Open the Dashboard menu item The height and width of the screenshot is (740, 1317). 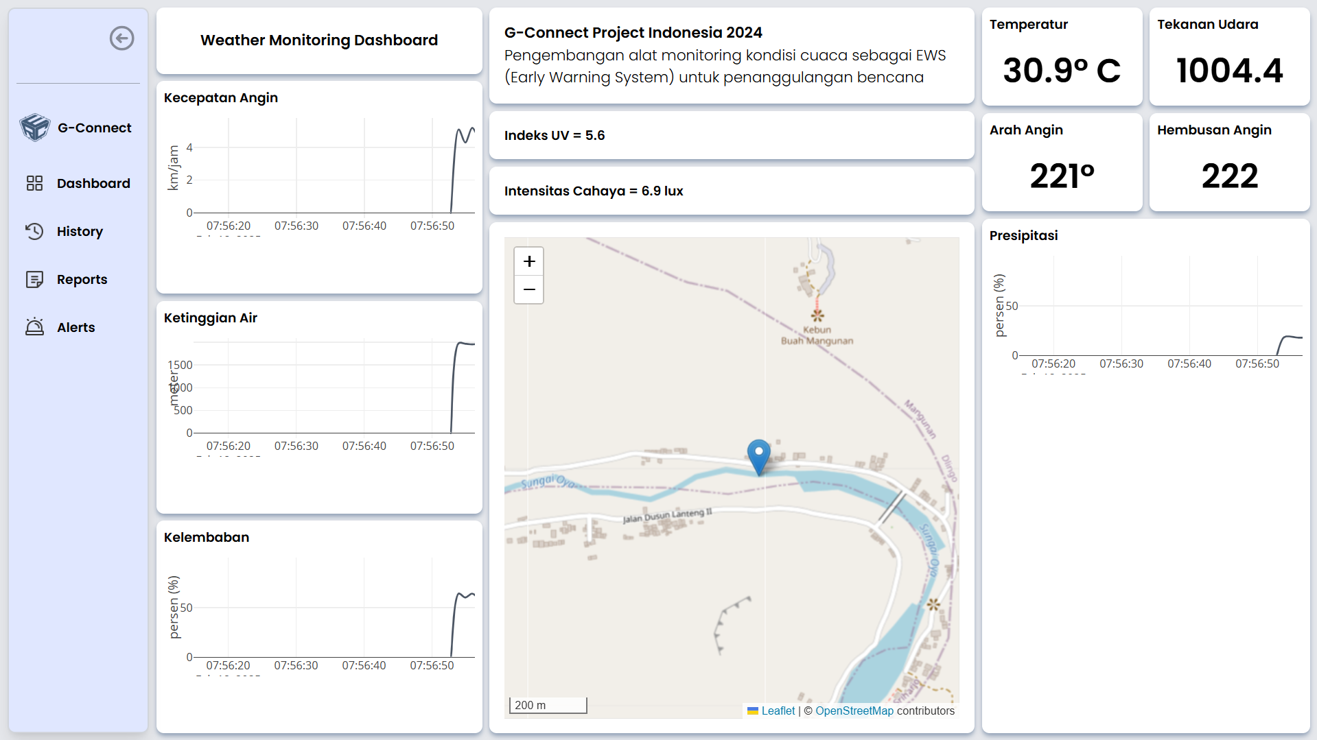pos(93,183)
